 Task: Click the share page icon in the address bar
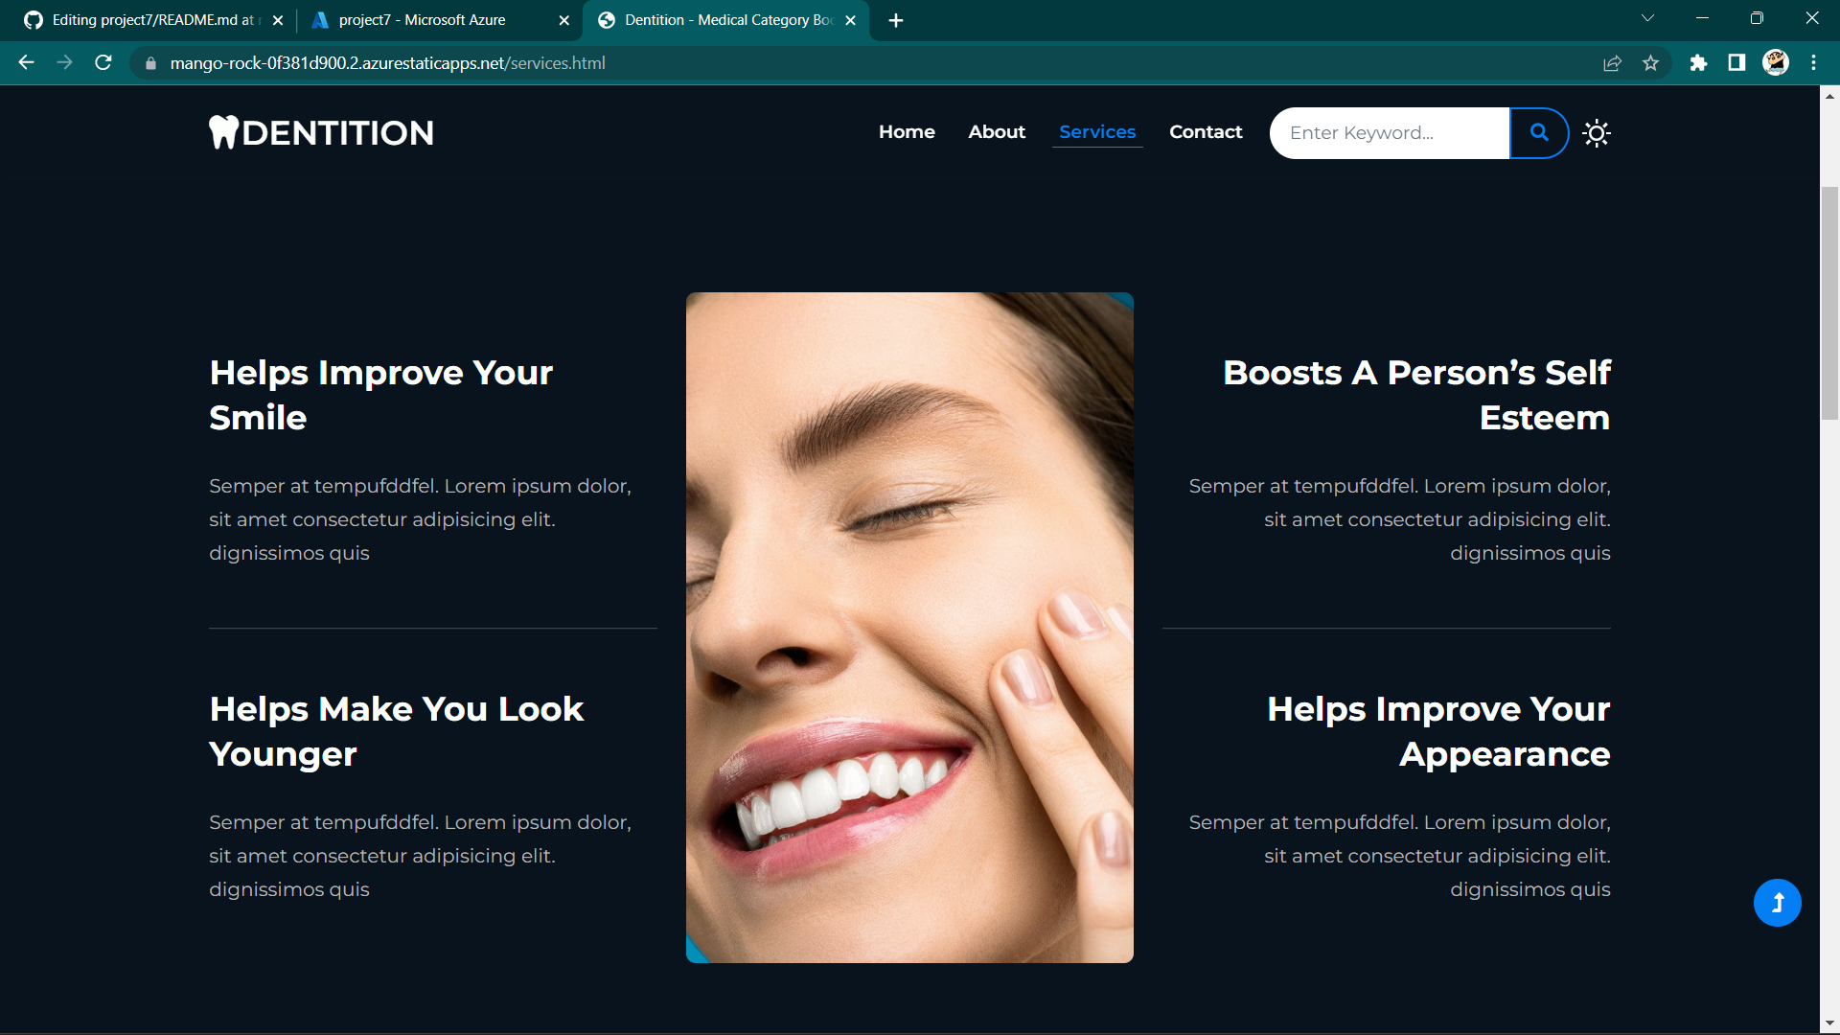(1612, 63)
